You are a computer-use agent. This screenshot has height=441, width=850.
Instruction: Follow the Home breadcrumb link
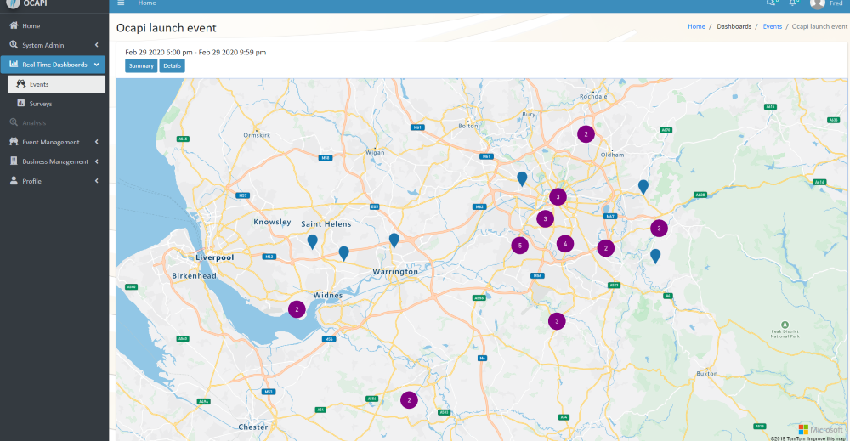tap(696, 26)
